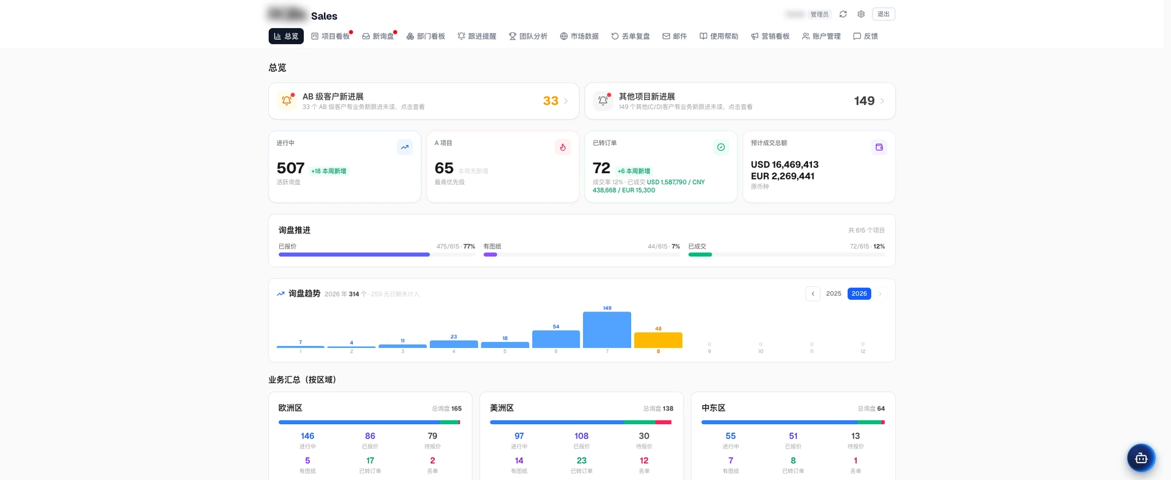Go to previous year with left chevron

pyautogui.click(x=813, y=294)
